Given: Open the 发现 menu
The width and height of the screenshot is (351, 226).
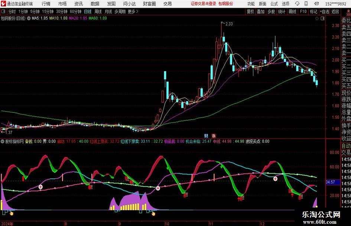Looking at the screenshot, I should pyautogui.click(x=111, y=4).
